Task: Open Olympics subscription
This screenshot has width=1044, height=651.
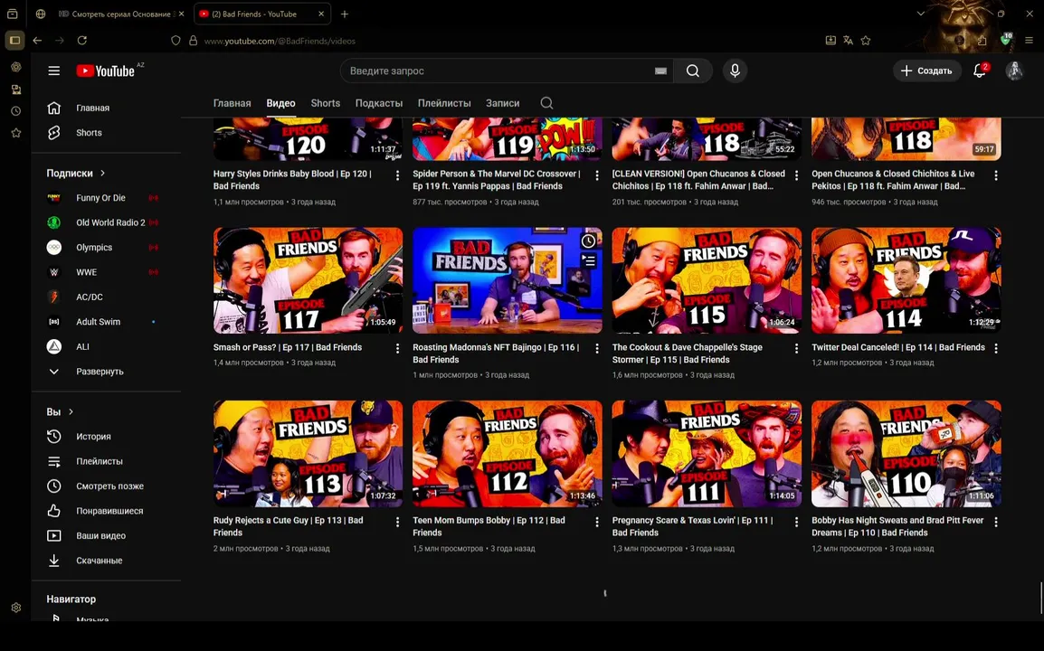Action: coord(94,247)
